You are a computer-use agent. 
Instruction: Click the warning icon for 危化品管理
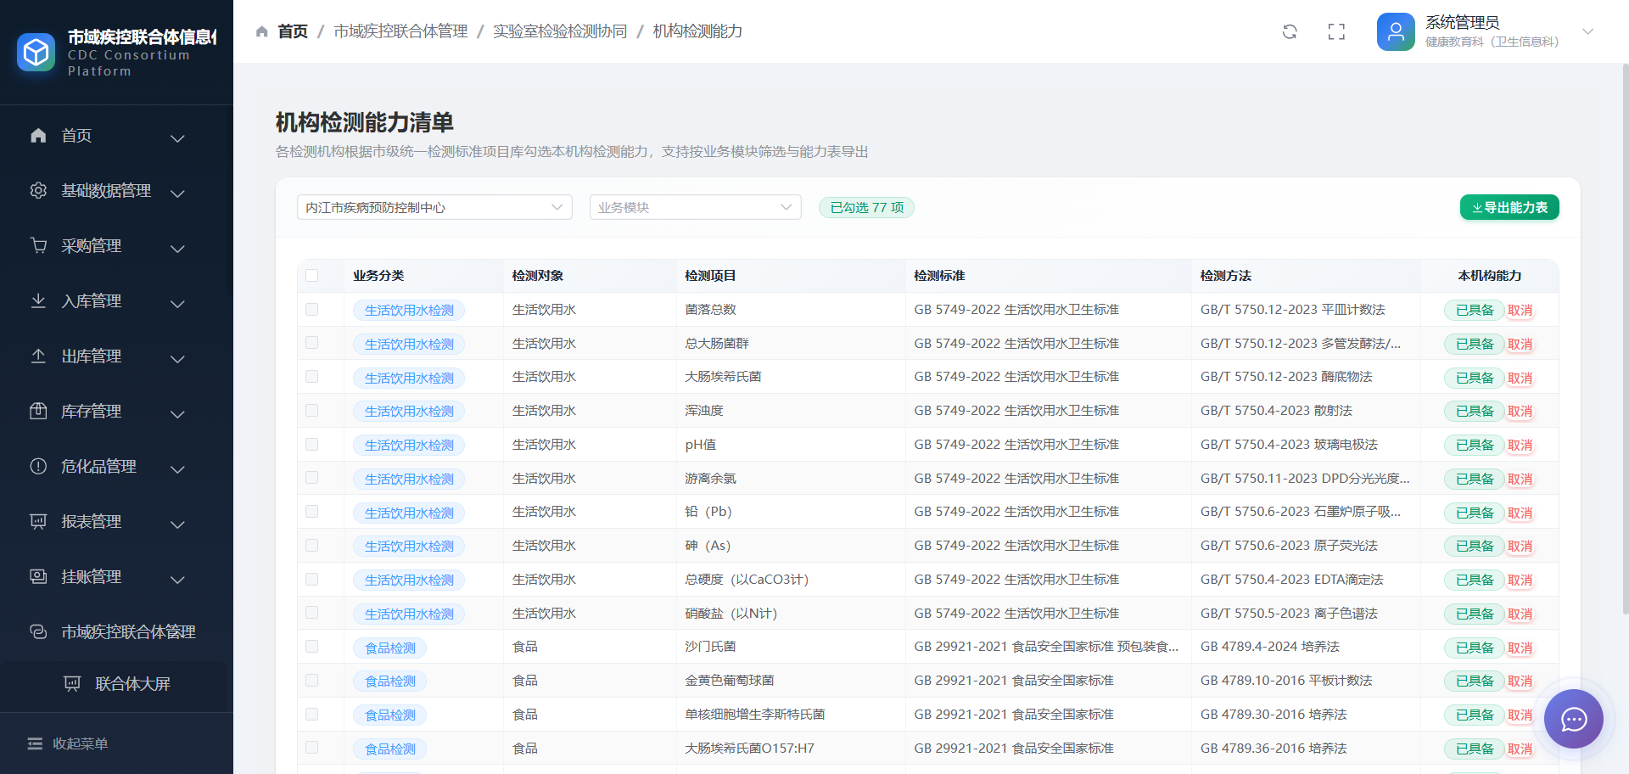38,467
